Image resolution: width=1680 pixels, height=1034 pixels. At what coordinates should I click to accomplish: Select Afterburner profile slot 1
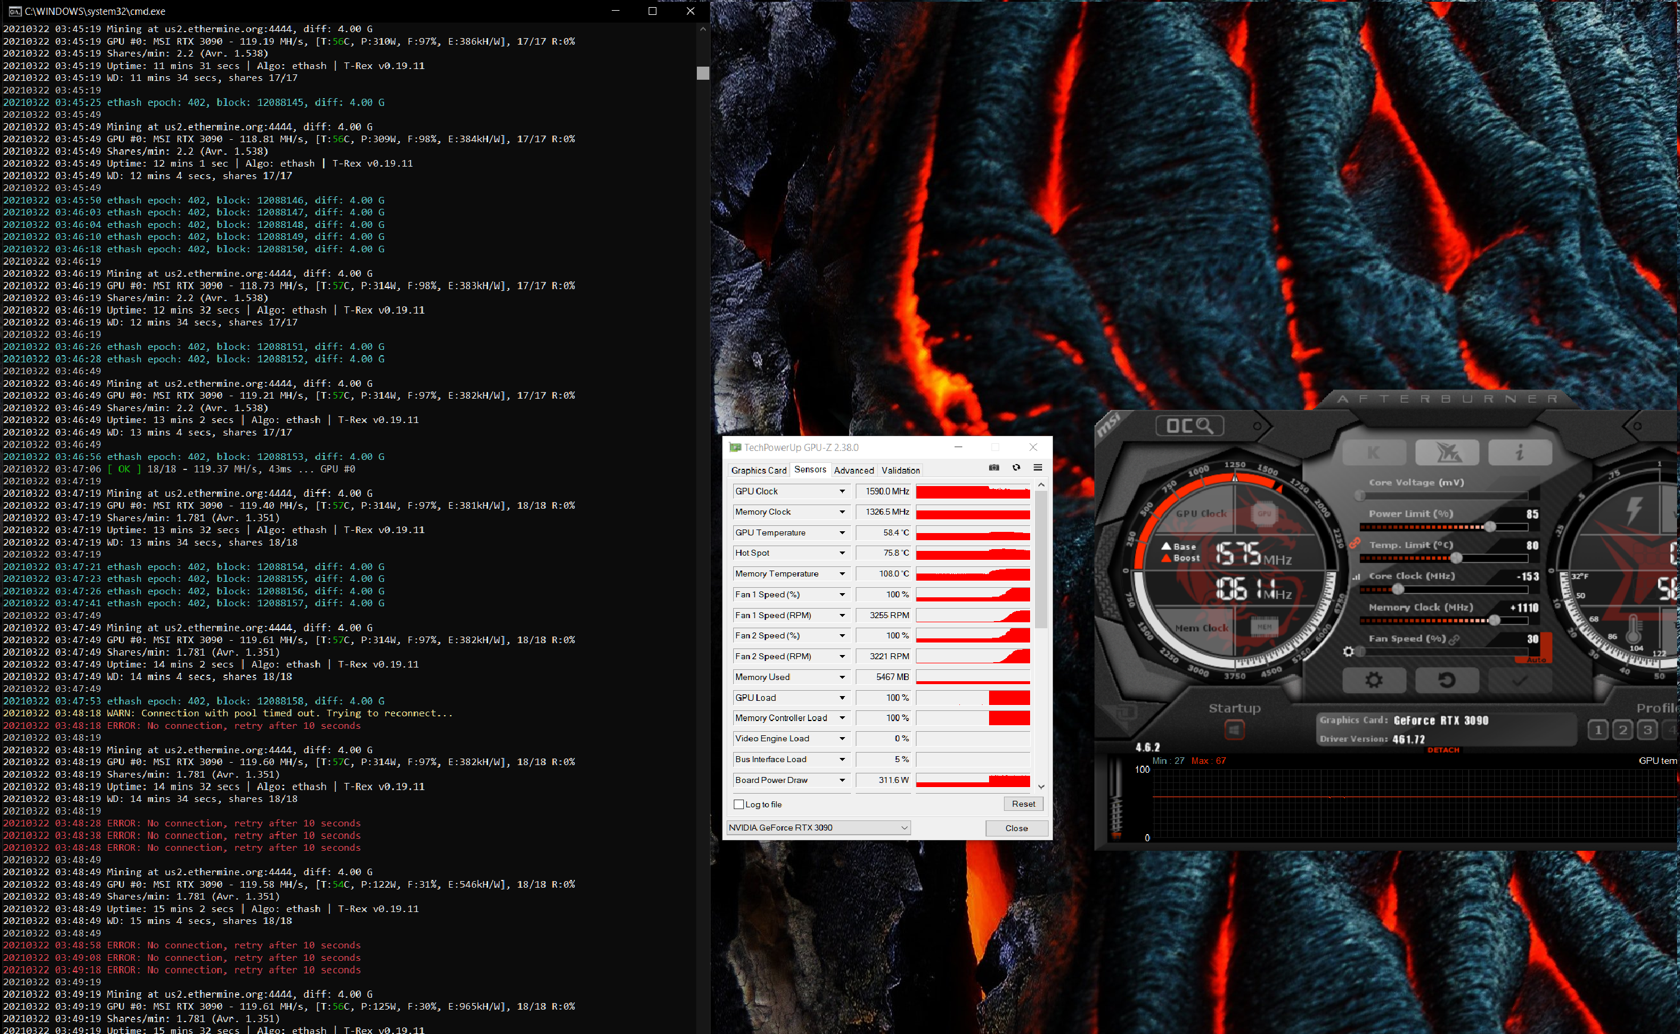(1598, 731)
